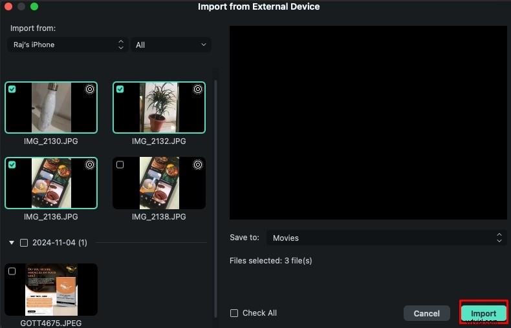Click the Live Photo icon on IMG_2138.JPG
Viewport: 511px width, 328px height.
click(197, 165)
